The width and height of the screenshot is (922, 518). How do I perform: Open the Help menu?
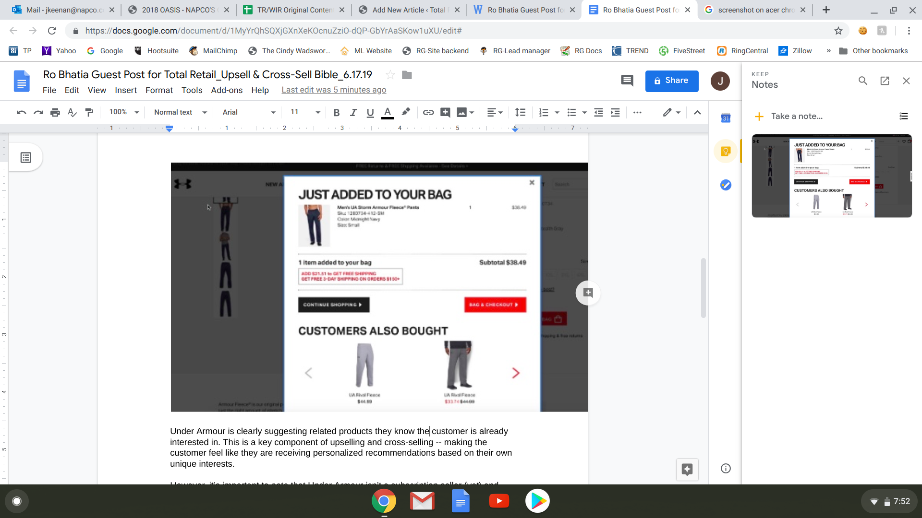coord(260,90)
